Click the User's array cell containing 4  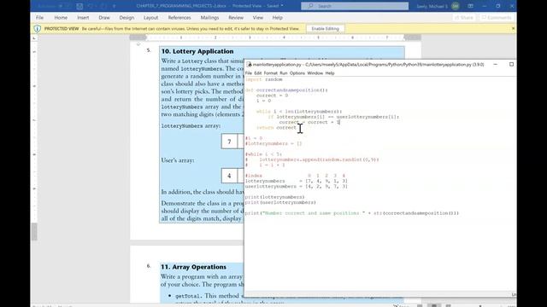229,176
